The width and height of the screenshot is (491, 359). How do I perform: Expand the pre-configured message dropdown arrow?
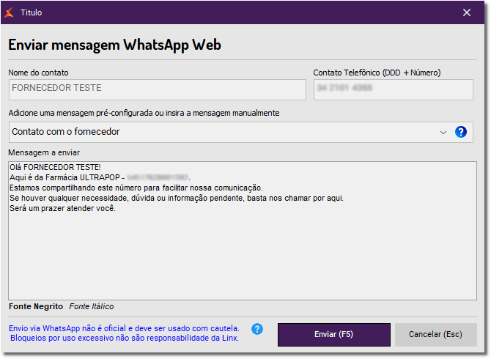click(443, 132)
